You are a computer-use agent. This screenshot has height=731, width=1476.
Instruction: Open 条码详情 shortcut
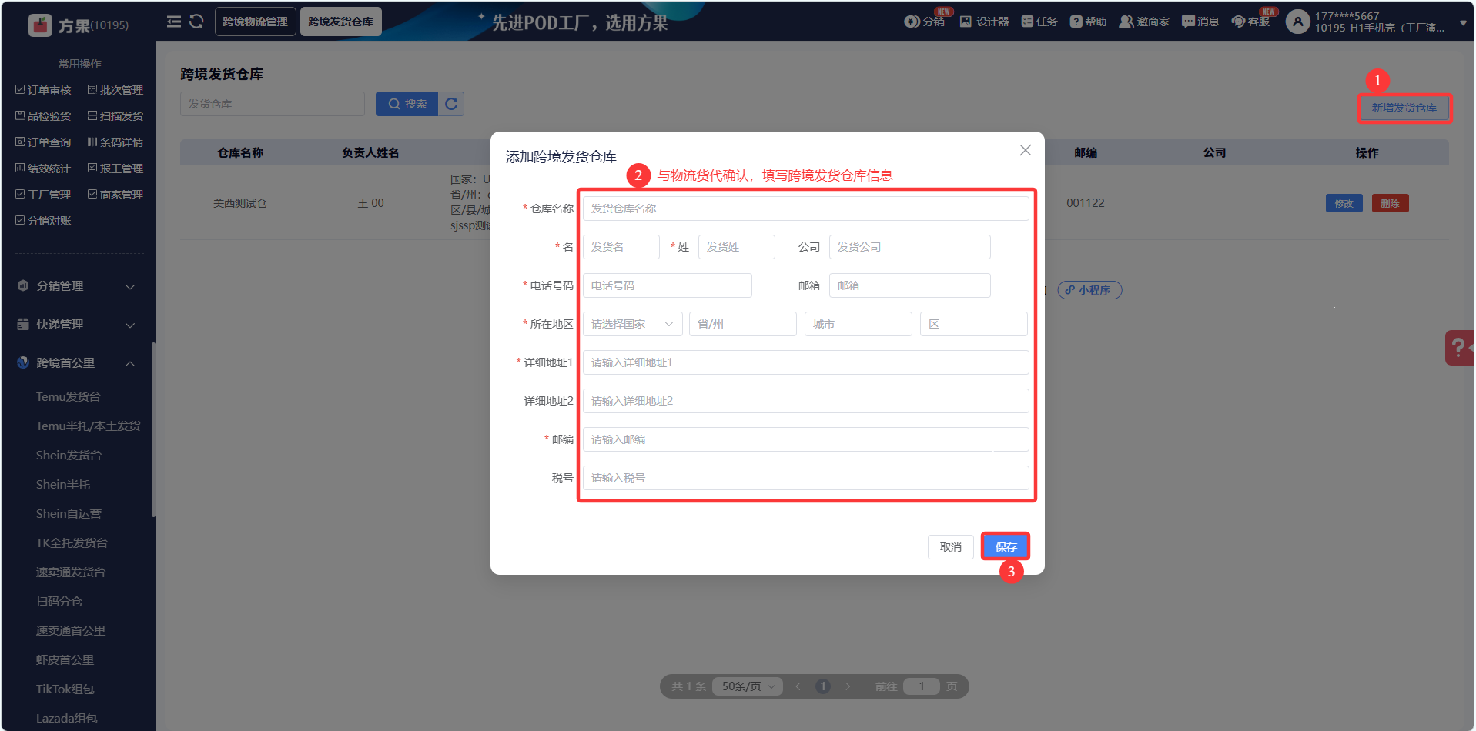click(x=115, y=142)
